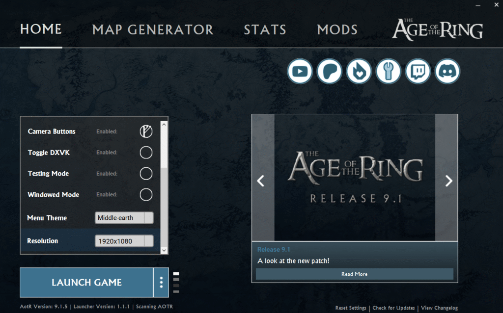Viewport: 503px width, 313px height.
Task: Open the Discord server icon
Action: point(447,71)
